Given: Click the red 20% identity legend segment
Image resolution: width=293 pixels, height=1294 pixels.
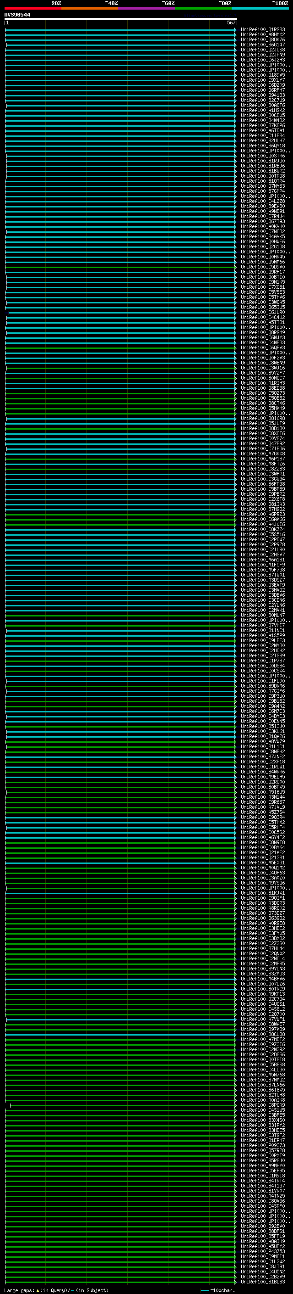Looking at the screenshot, I should pos(33,8).
